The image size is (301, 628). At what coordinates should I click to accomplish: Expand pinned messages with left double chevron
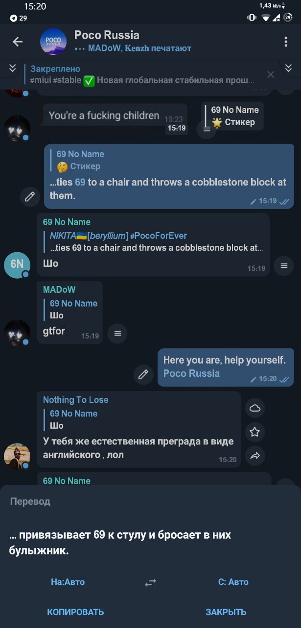tap(13, 68)
